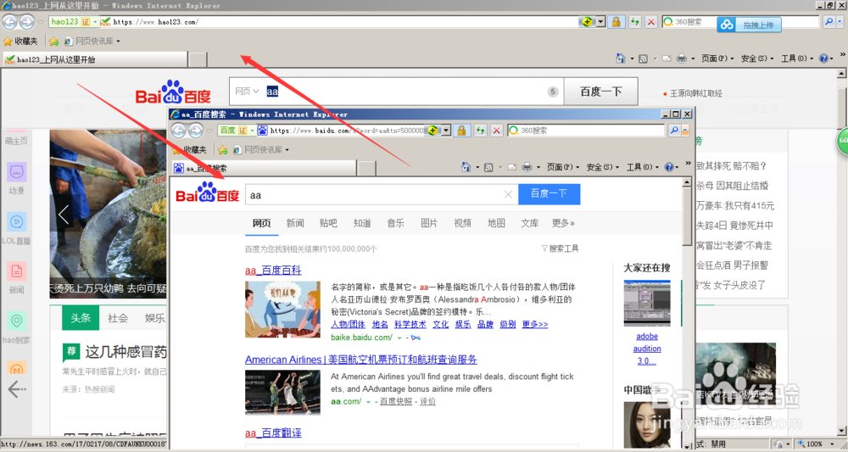Stop loading in hao123 window
Image resolution: width=848 pixels, height=452 pixels.
651,22
